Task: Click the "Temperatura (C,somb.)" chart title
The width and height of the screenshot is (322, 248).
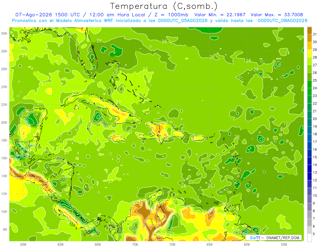Action: pos(164,6)
